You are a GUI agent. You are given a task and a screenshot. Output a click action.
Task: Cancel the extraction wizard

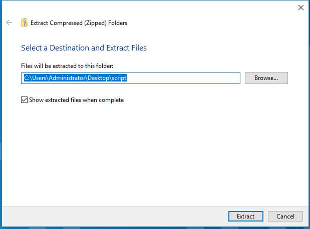285,216
